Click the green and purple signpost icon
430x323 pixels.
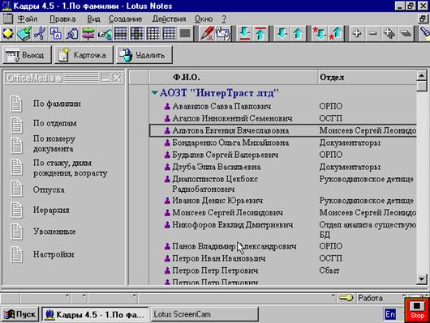pyautogui.click(x=88, y=34)
